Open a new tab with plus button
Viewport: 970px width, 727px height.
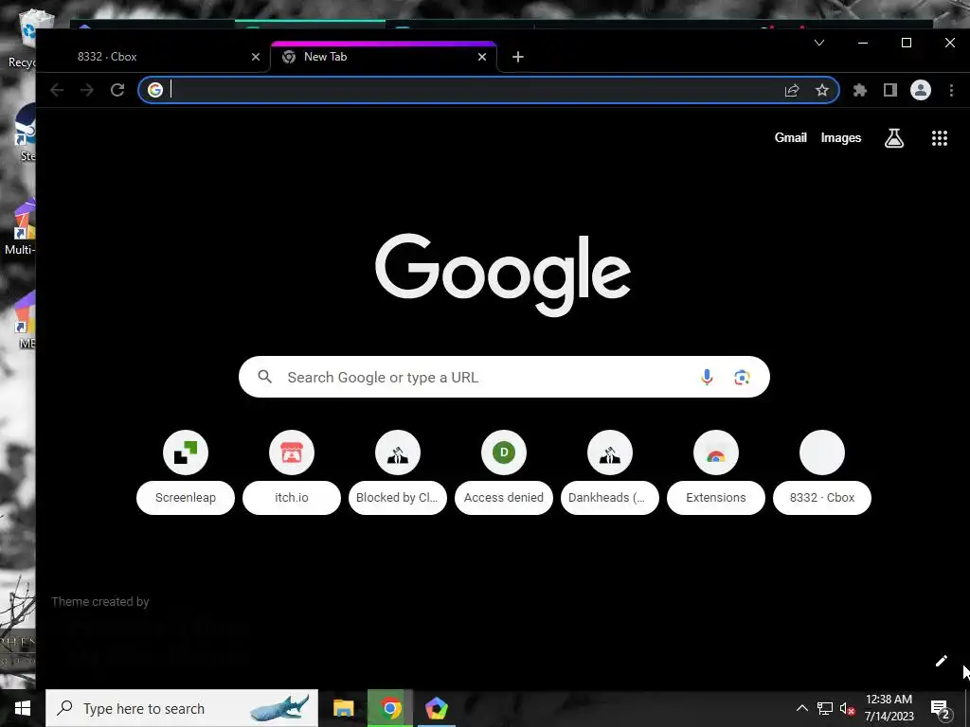tap(518, 57)
